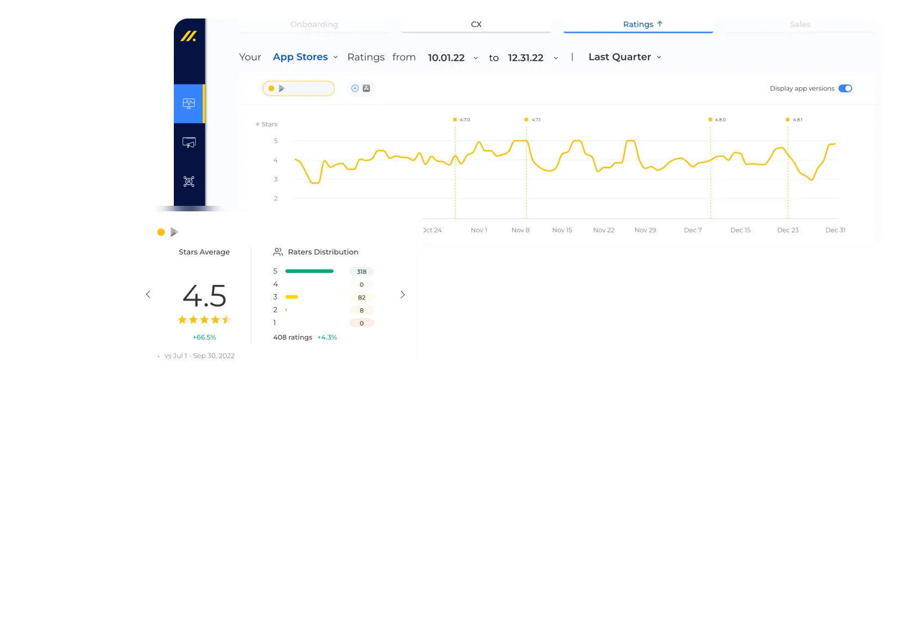Switch to the Sales tab

coord(800,25)
